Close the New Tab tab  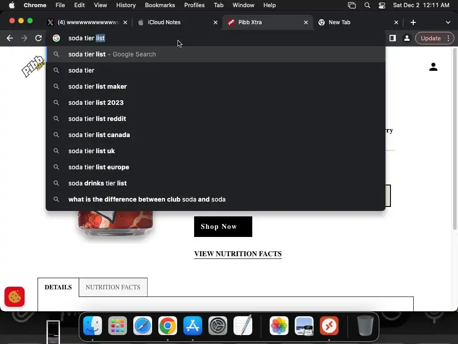point(396,22)
